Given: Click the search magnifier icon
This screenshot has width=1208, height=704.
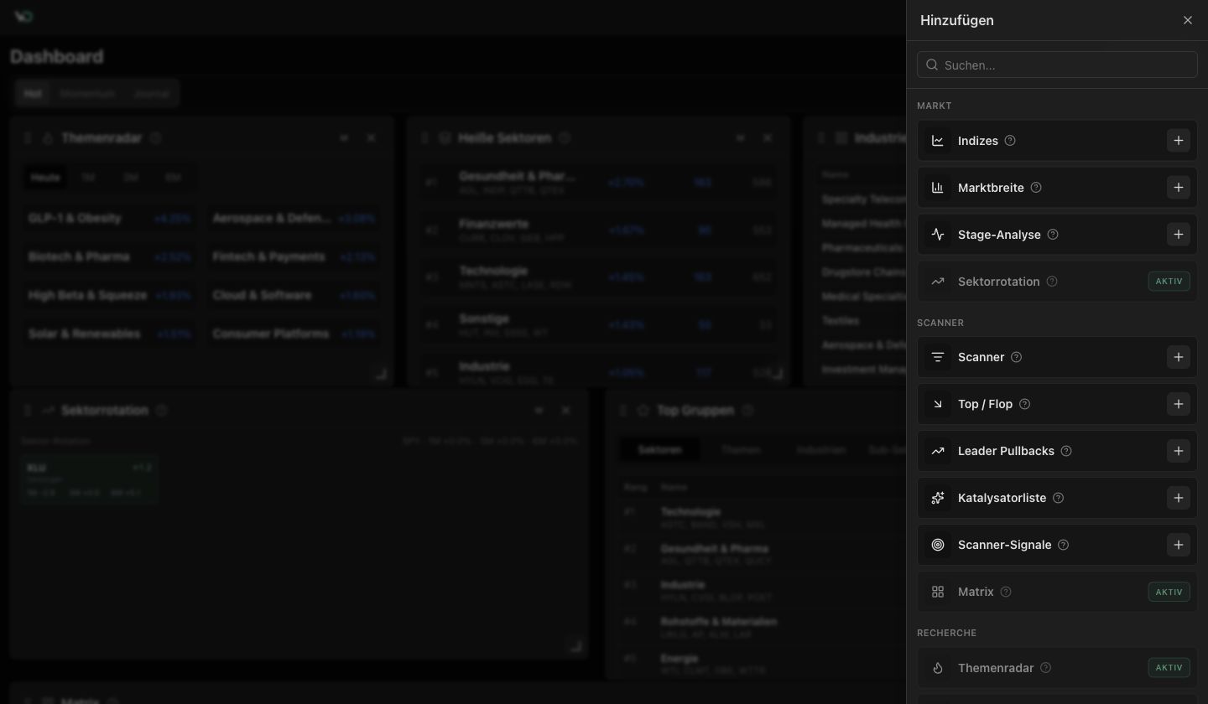Looking at the screenshot, I should tap(932, 65).
